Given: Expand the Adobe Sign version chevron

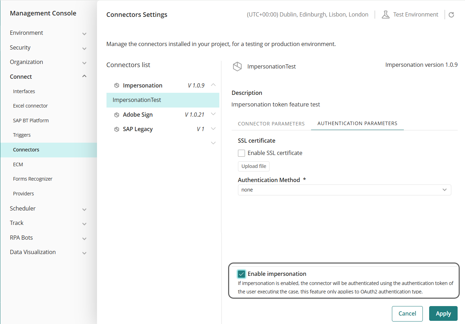Looking at the screenshot, I should coord(213,114).
